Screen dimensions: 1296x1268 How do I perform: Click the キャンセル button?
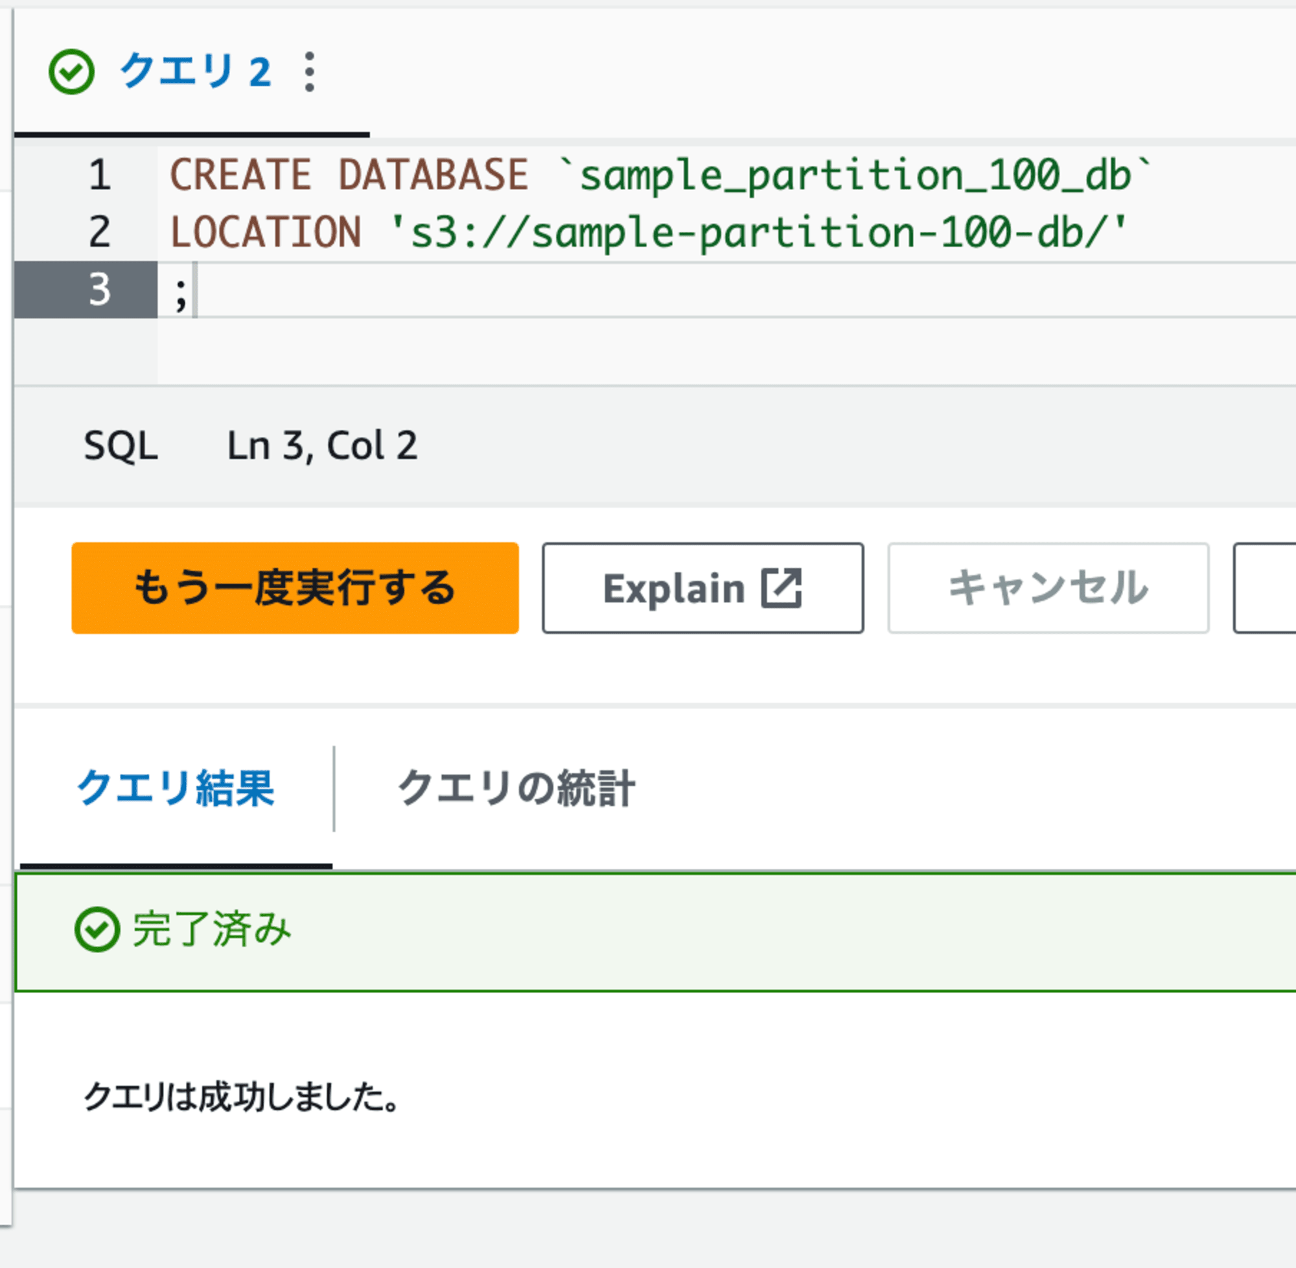(x=1048, y=587)
